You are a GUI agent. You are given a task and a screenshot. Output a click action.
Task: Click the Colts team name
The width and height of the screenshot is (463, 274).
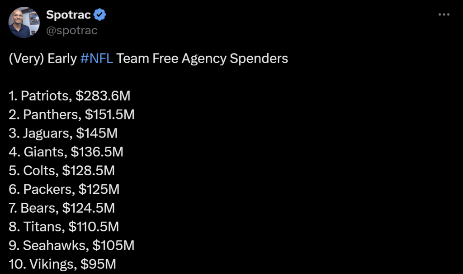tap(40, 170)
